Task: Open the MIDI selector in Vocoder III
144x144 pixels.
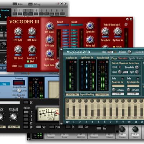Action: click(21, 66)
